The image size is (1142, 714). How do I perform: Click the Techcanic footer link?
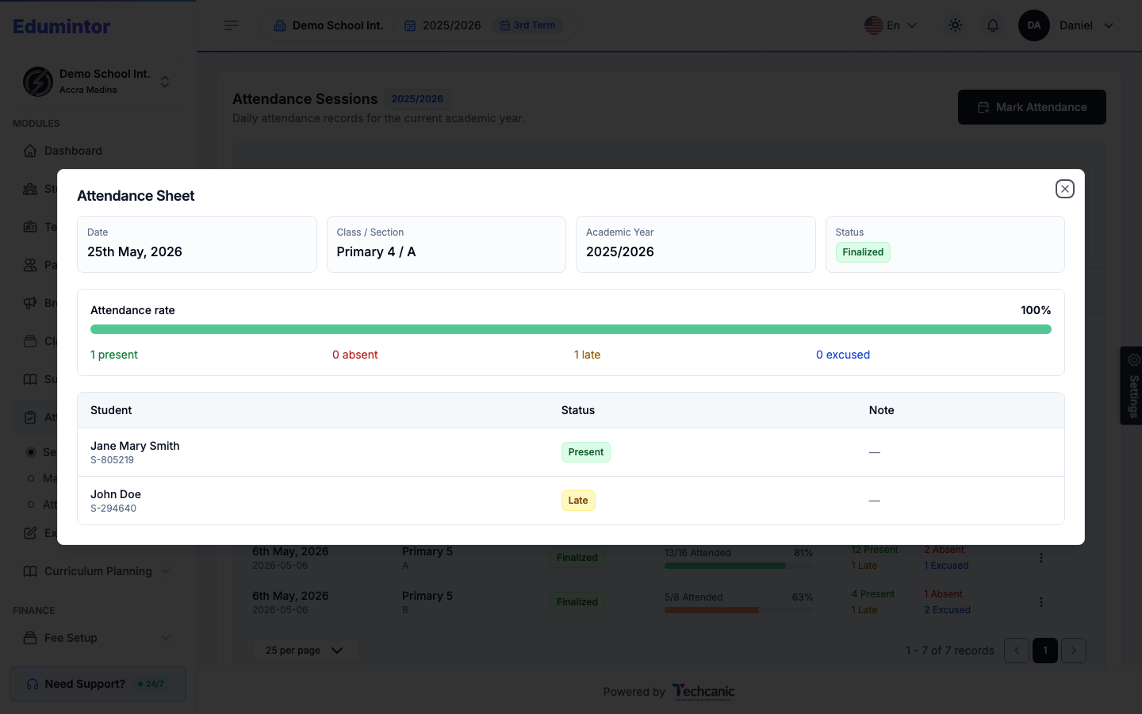[x=703, y=692]
